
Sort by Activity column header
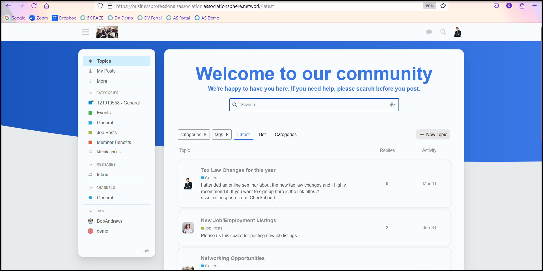pyautogui.click(x=429, y=150)
